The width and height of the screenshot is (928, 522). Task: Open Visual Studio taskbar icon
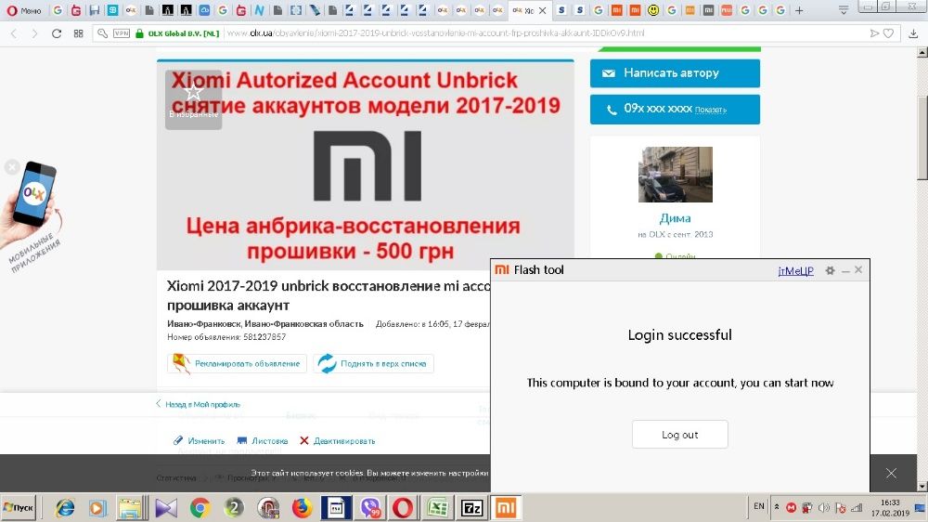coord(166,508)
